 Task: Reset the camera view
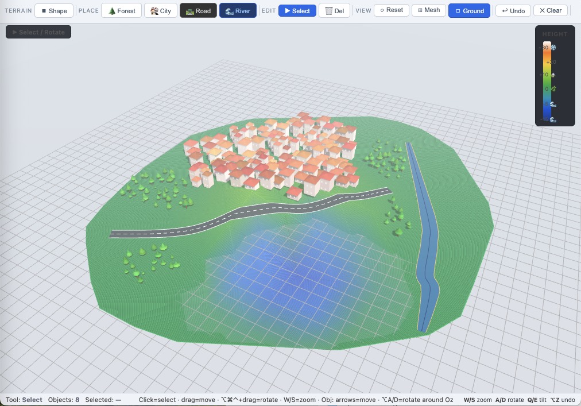tap(392, 10)
